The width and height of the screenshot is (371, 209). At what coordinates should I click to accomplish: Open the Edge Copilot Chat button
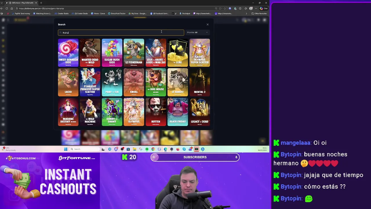[264, 8]
